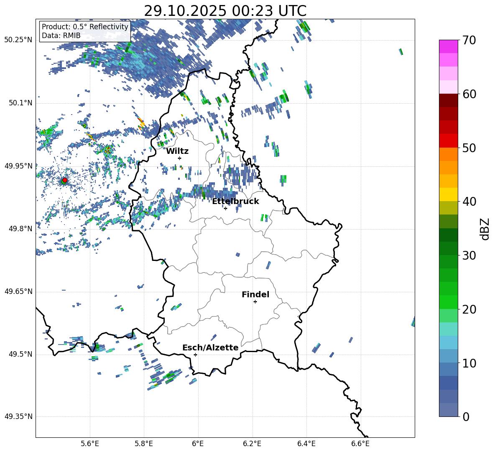Pick the dark green swatch above 30

click(x=449, y=248)
